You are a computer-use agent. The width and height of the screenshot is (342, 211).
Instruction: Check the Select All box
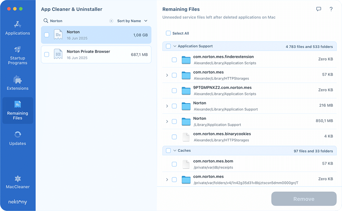[x=168, y=33]
